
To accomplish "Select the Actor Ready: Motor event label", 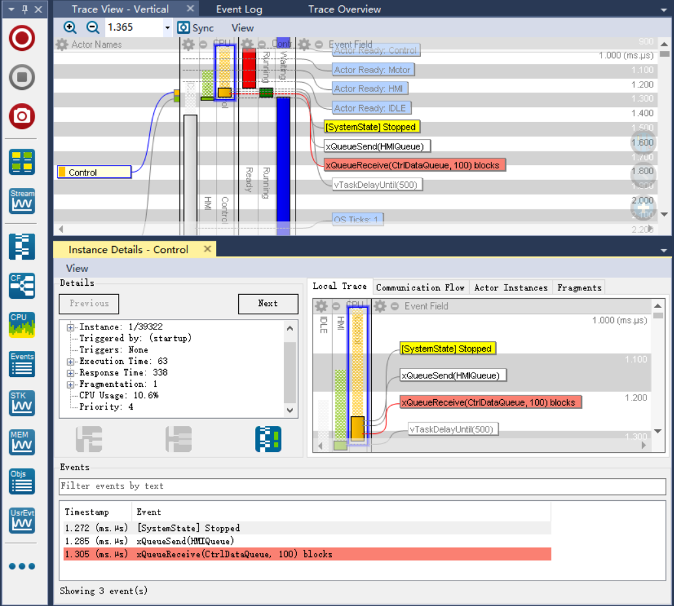I will tap(373, 70).
